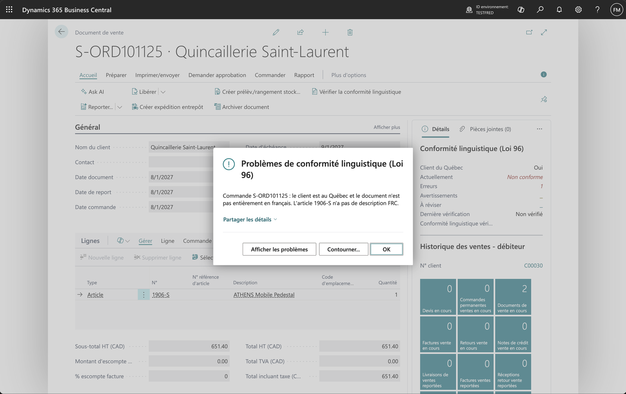The height and width of the screenshot is (394, 626).
Task: Open page in new window icon
Action: 529,32
